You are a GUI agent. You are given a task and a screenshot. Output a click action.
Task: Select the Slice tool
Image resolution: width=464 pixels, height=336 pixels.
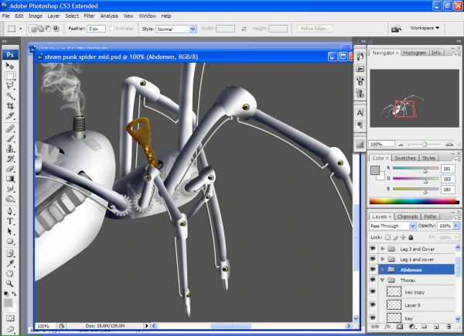10,116
